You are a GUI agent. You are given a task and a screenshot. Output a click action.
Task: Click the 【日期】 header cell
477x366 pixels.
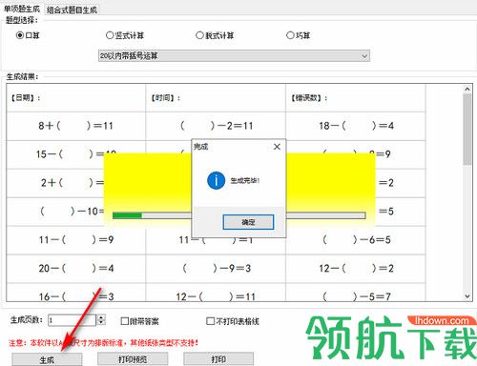pyautogui.click(x=76, y=98)
